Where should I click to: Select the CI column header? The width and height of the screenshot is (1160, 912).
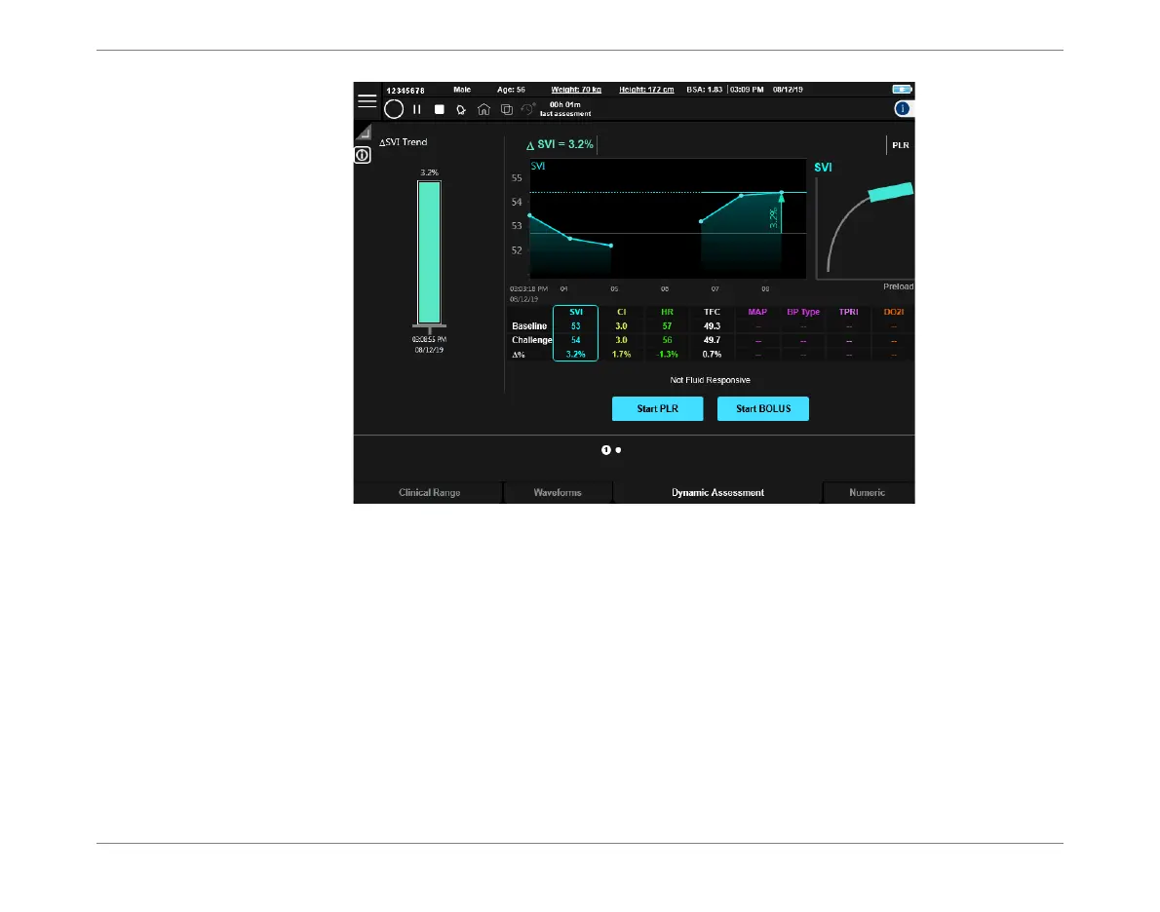pyautogui.click(x=622, y=312)
